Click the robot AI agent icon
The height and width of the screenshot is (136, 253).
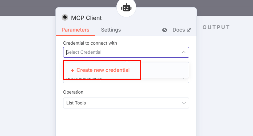point(126,8)
